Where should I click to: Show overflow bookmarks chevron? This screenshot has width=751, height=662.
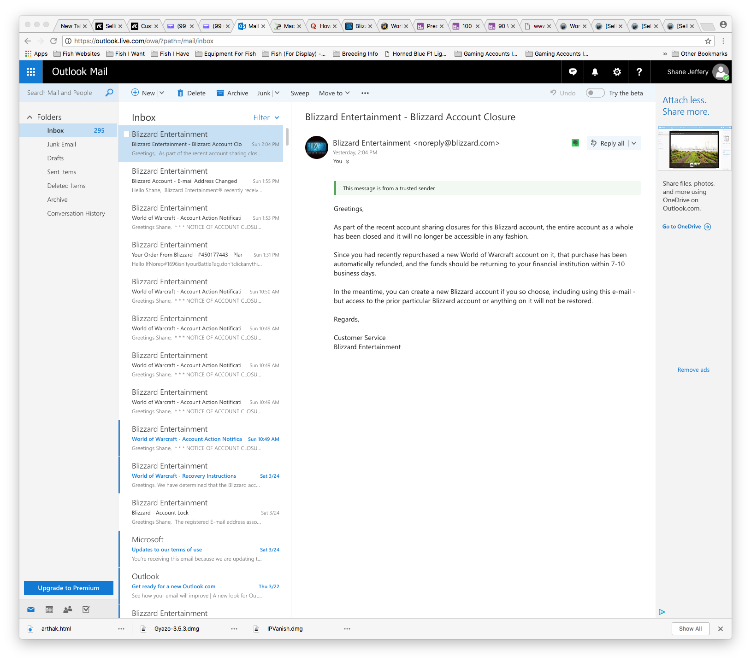click(x=665, y=54)
